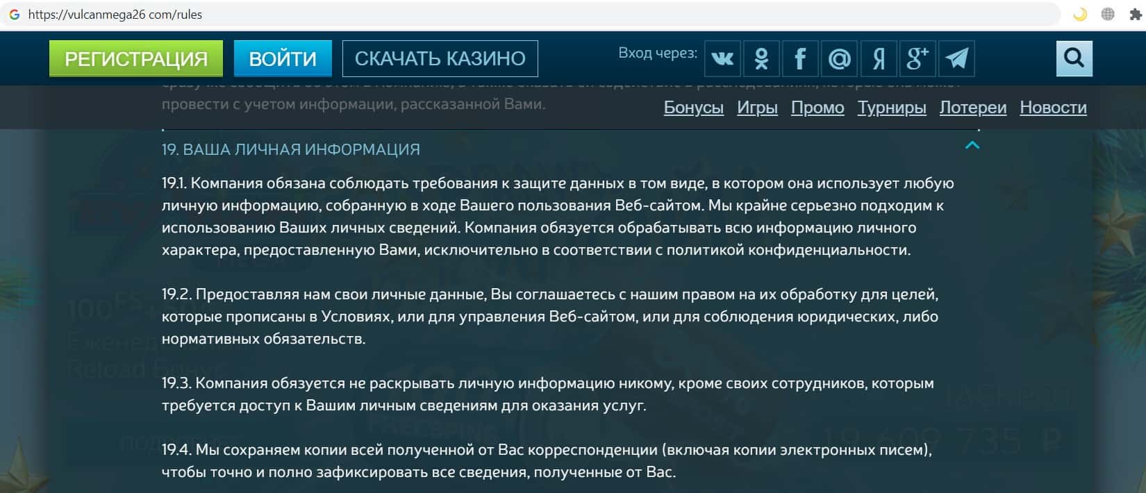Screen dimensions: 1146x493
Task: Click paragraph 19.3 text
Action: pos(548,394)
